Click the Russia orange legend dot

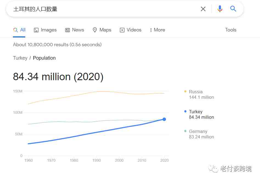[x=185, y=92]
